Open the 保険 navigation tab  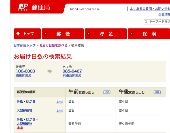tap(149, 34)
